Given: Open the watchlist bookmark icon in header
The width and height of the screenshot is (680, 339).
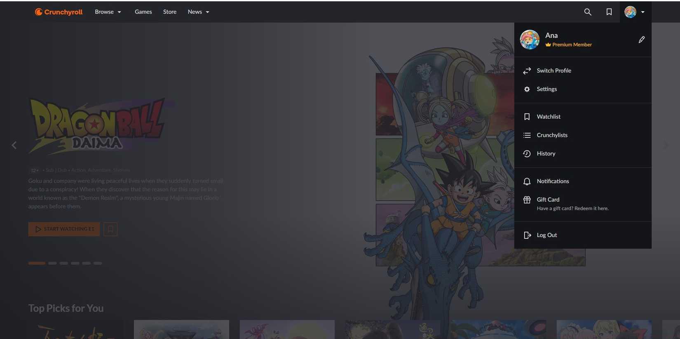Looking at the screenshot, I should click(x=609, y=12).
